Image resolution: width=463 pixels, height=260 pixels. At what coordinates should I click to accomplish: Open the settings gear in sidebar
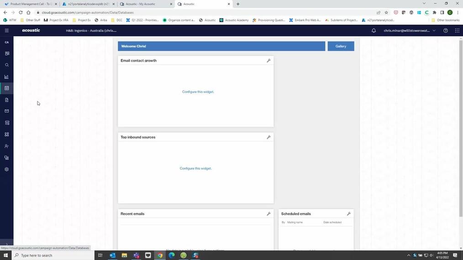(6, 169)
